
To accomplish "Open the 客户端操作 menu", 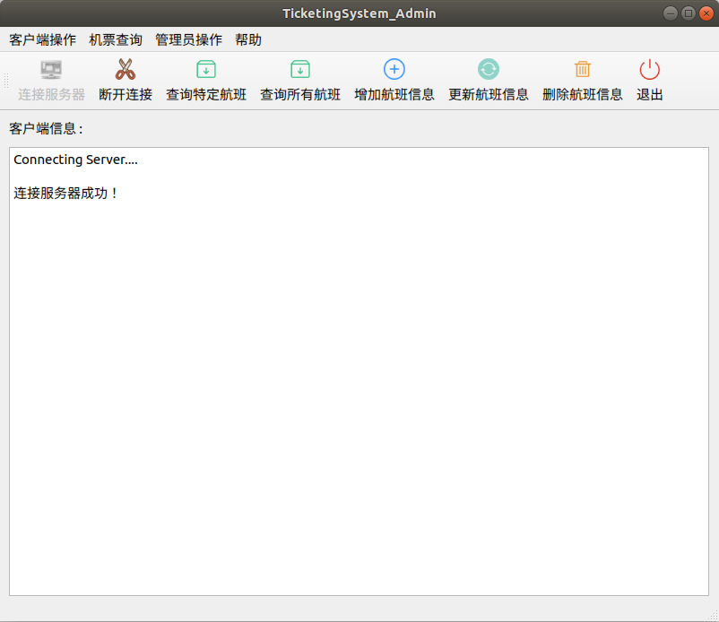I will pos(43,39).
